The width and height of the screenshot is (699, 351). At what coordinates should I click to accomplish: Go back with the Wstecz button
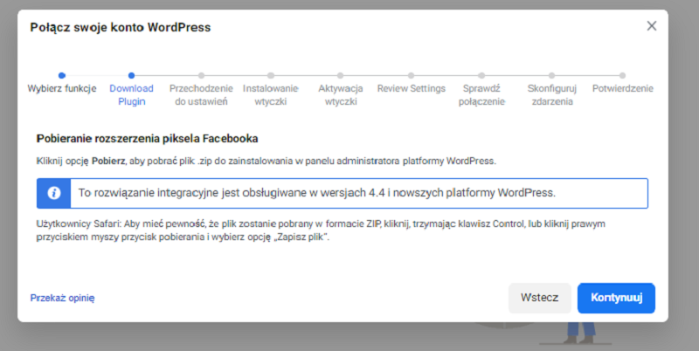coord(539,298)
